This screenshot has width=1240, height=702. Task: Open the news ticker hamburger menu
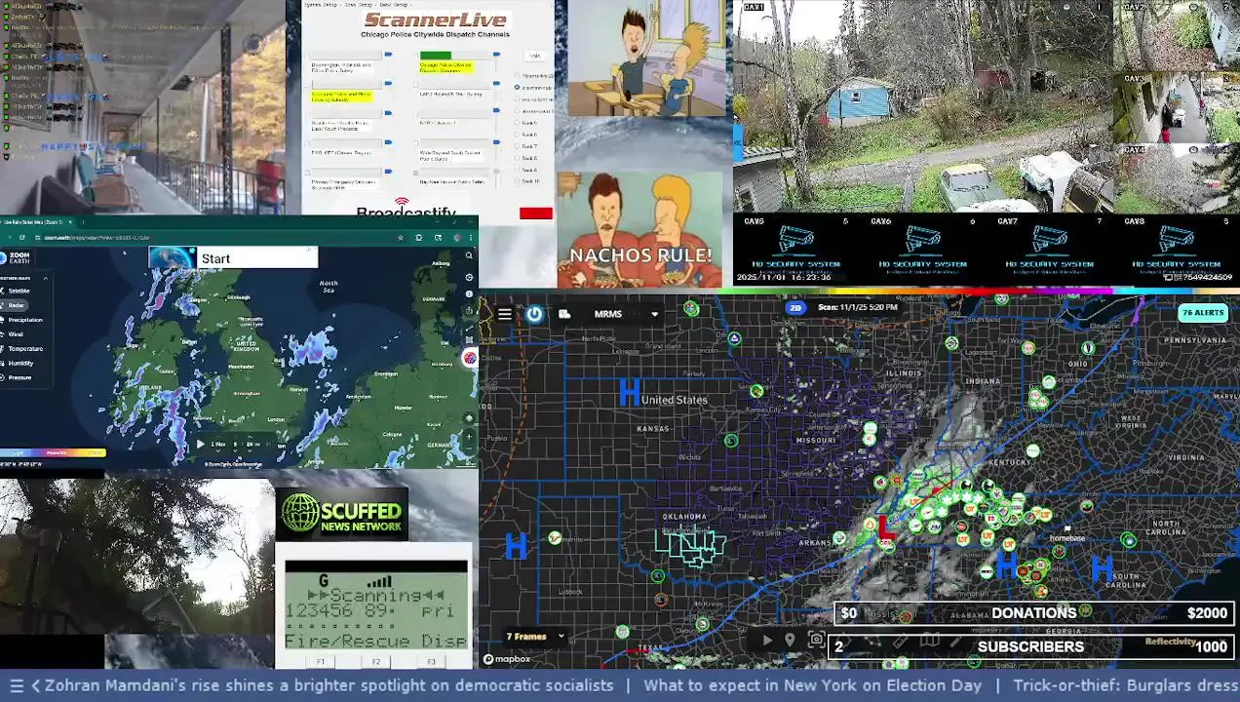pos(16,685)
